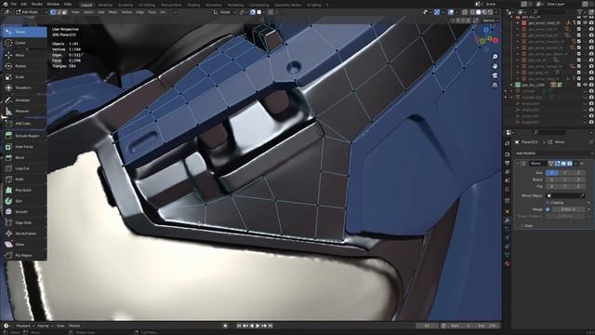Expand the Data section of Mirror modifier
595x335 pixels.
click(x=527, y=225)
